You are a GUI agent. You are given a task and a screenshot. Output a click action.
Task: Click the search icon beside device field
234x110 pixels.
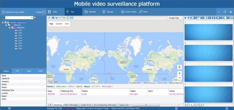pyautogui.click(x=35, y=18)
